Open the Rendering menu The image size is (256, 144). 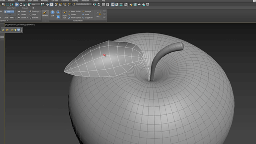coord(44,1)
